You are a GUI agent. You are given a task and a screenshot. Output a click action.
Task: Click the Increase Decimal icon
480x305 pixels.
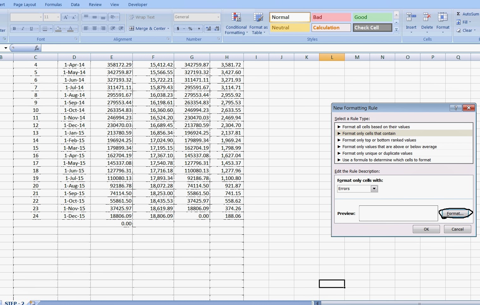(x=208, y=29)
